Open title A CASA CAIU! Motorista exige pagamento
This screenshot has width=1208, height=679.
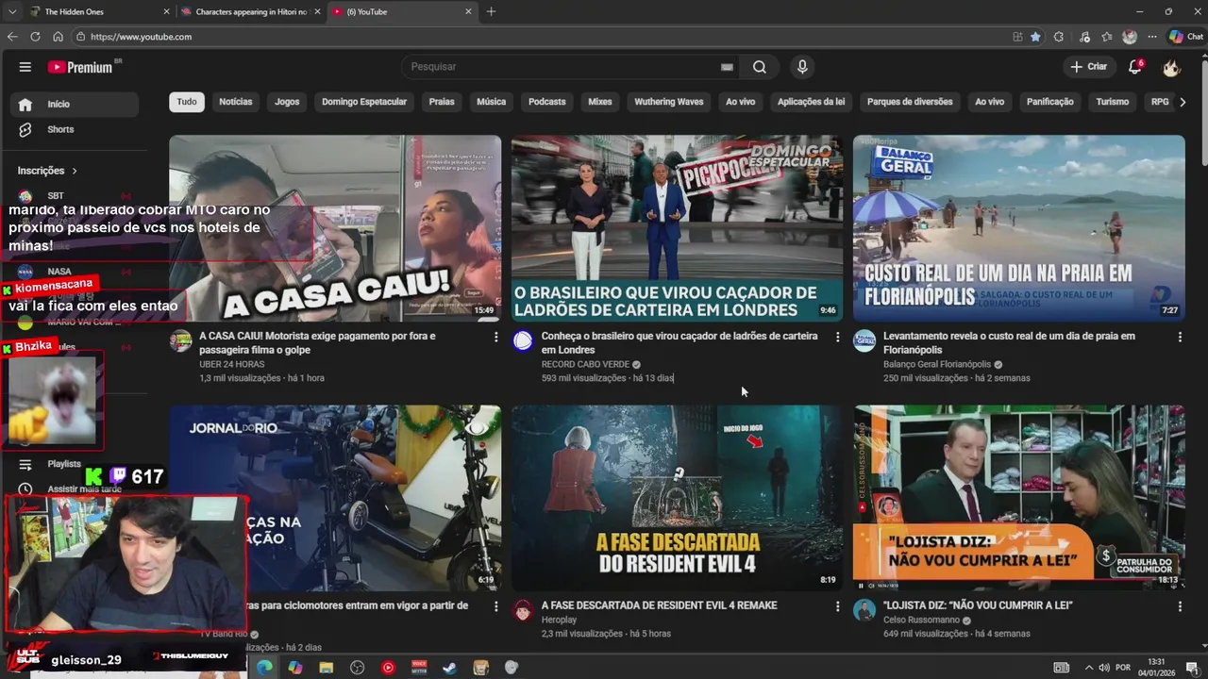(317, 342)
